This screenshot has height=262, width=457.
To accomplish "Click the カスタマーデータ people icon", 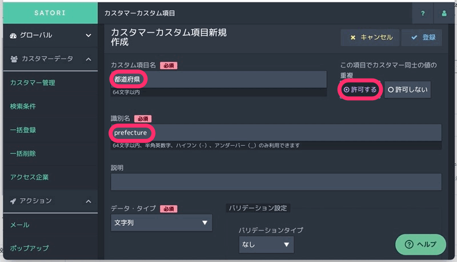I will coord(14,59).
